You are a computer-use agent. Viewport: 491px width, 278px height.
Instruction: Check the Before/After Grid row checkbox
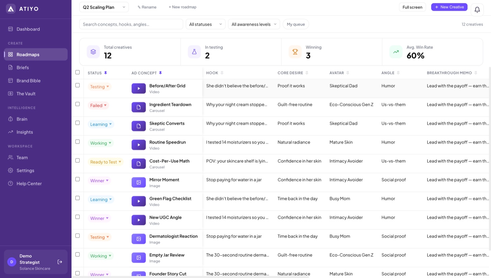pos(78,85)
